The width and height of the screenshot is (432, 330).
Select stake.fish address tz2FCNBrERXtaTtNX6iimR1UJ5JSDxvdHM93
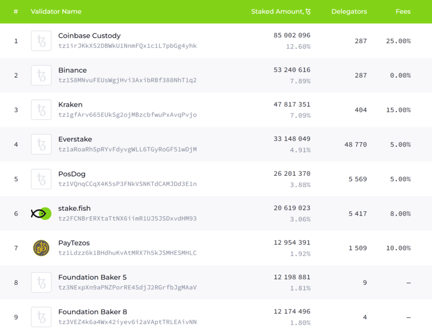tap(127, 218)
